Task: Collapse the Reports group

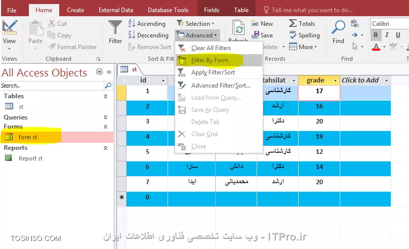Action: point(105,148)
